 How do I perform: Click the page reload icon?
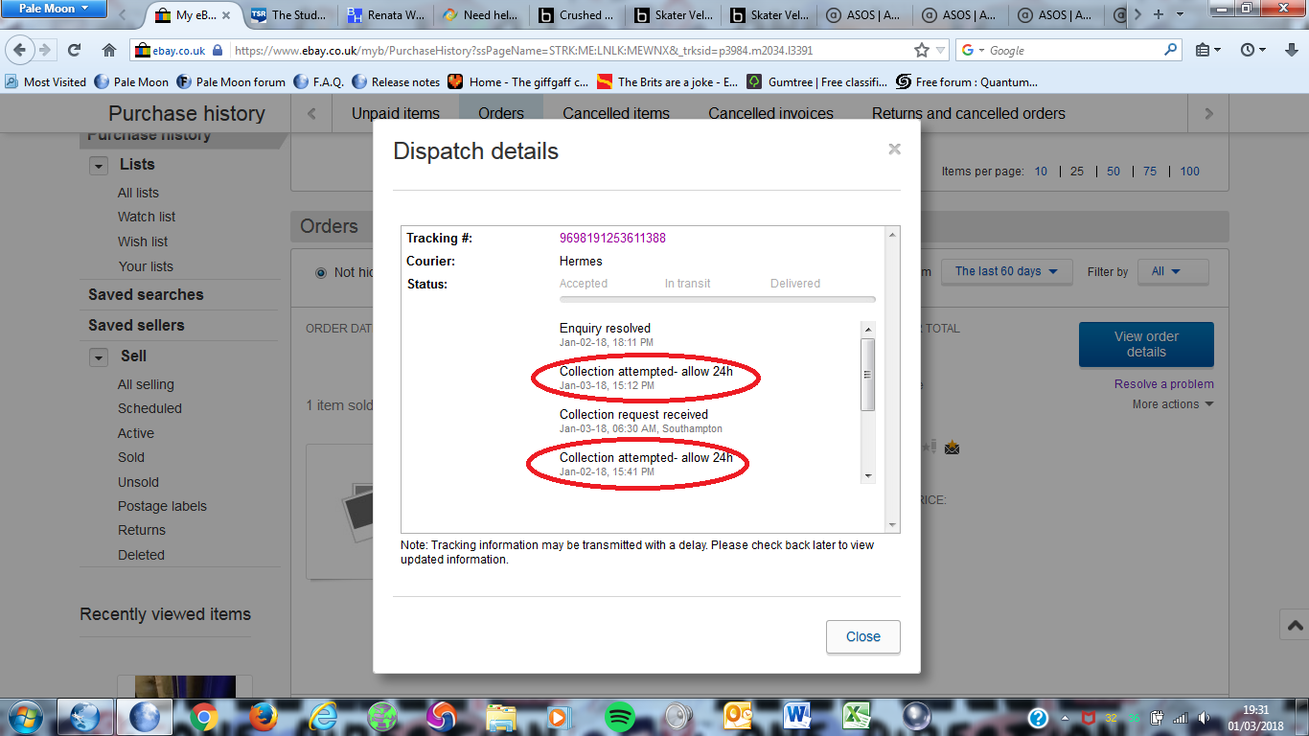pyautogui.click(x=74, y=50)
